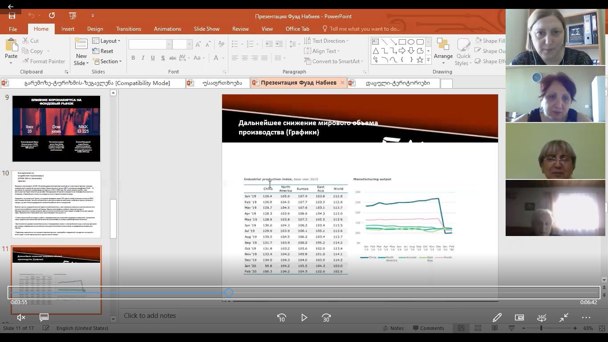Click the Reset slide button
Image resolution: width=608 pixels, height=342 pixels.
[x=103, y=51]
